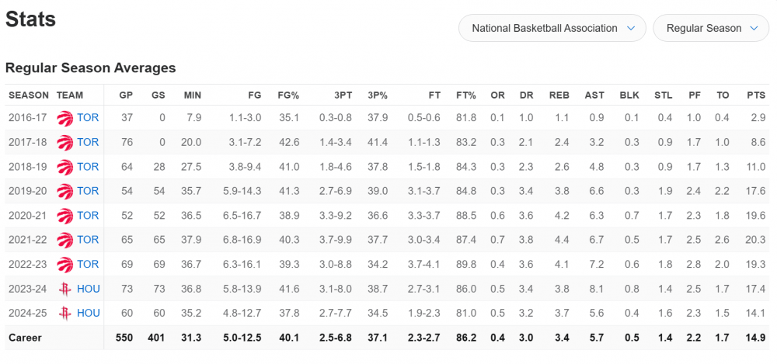This screenshot has height=364, width=777.
Task: Click the FG% column header
Action: pos(288,95)
